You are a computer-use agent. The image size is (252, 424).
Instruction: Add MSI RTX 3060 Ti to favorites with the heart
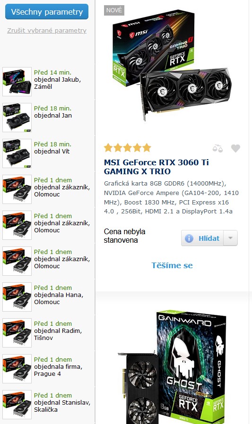pos(235,148)
